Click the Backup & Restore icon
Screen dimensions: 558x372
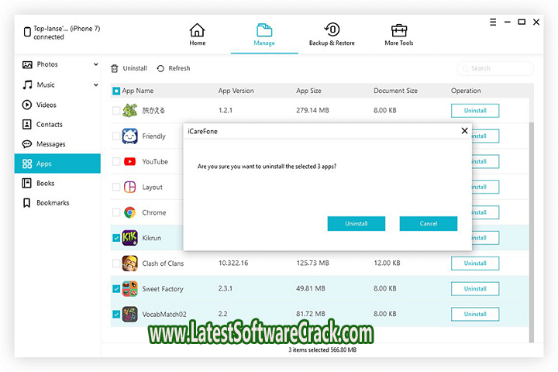click(332, 31)
